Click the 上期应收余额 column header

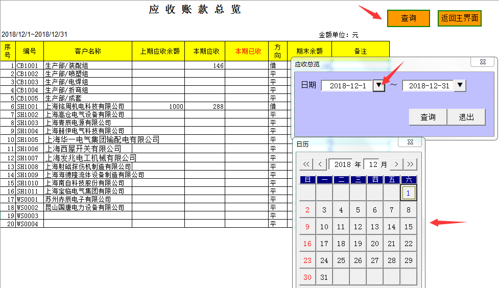tap(158, 51)
